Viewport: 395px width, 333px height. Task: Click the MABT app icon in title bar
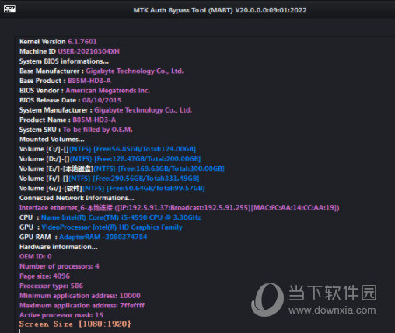point(9,9)
